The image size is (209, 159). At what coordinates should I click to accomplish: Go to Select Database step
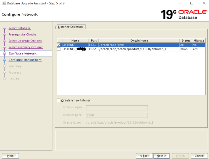click(19, 28)
